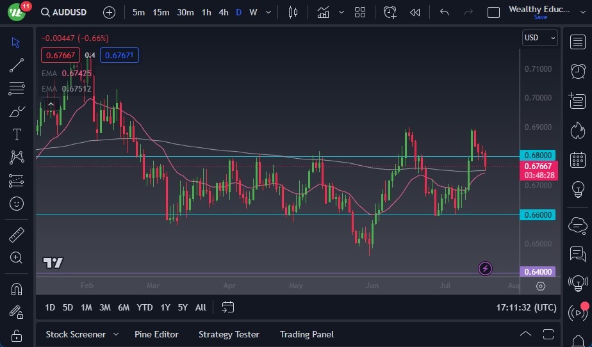
Task: Collapse the indicator legend chevron
Action: [x=51, y=104]
